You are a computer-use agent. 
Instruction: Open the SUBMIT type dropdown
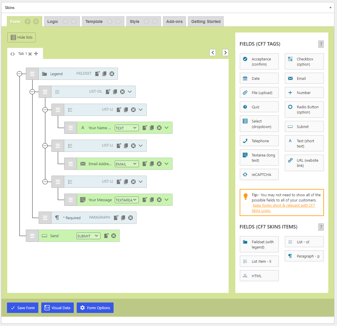(x=88, y=236)
